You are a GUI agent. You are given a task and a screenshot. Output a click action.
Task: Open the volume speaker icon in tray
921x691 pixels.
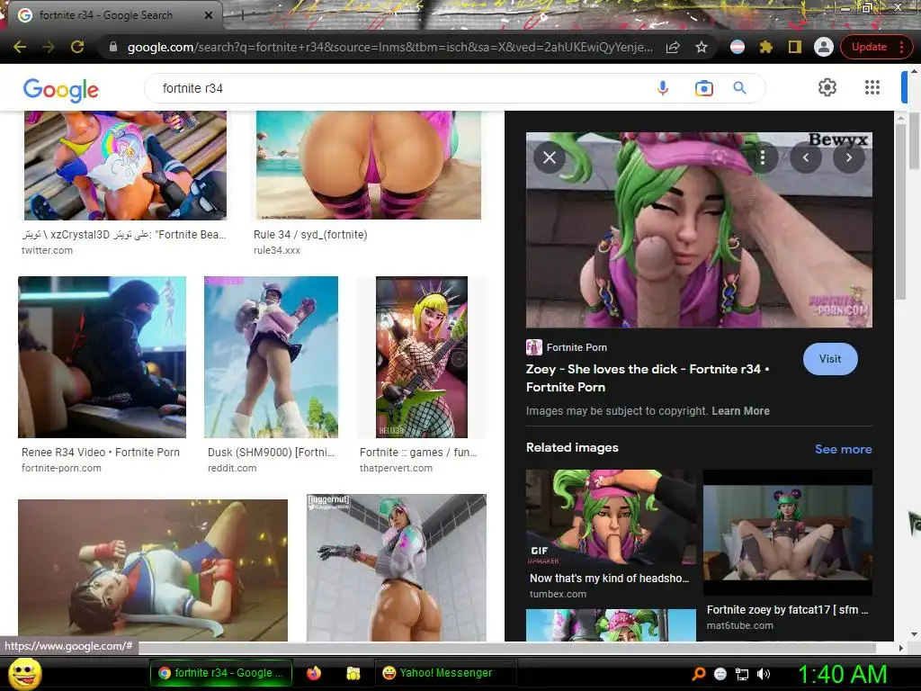tap(764, 674)
